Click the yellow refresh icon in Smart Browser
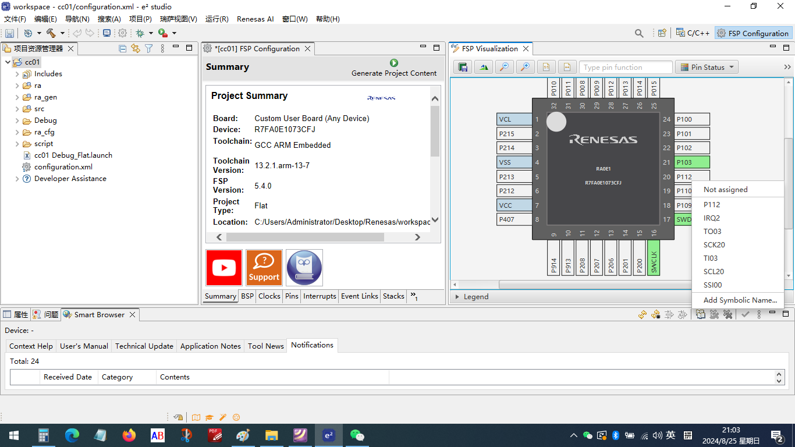The image size is (795, 447). 643,314
